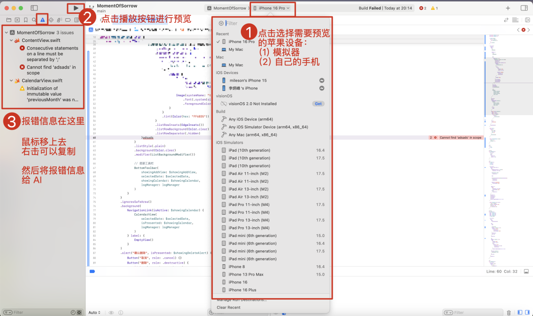
Task: Open the Auto variables scope selector
Action: click(x=94, y=313)
